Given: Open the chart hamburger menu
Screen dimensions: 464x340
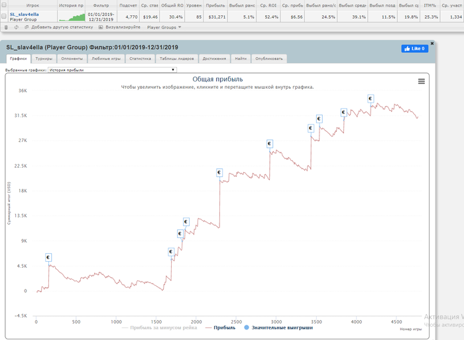Looking at the screenshot, I should pyautogui.click(x=421, y=81).
